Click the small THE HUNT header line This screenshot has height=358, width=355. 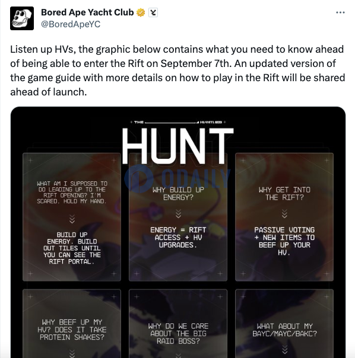coord(178,122)
